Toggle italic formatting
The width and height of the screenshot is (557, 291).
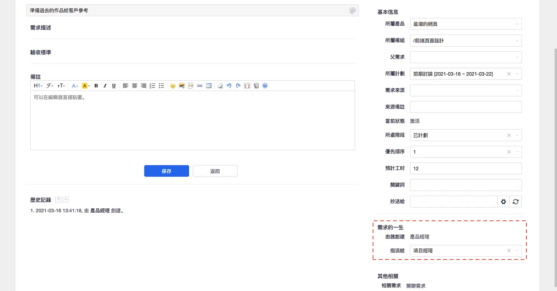(x=105, y=85)
